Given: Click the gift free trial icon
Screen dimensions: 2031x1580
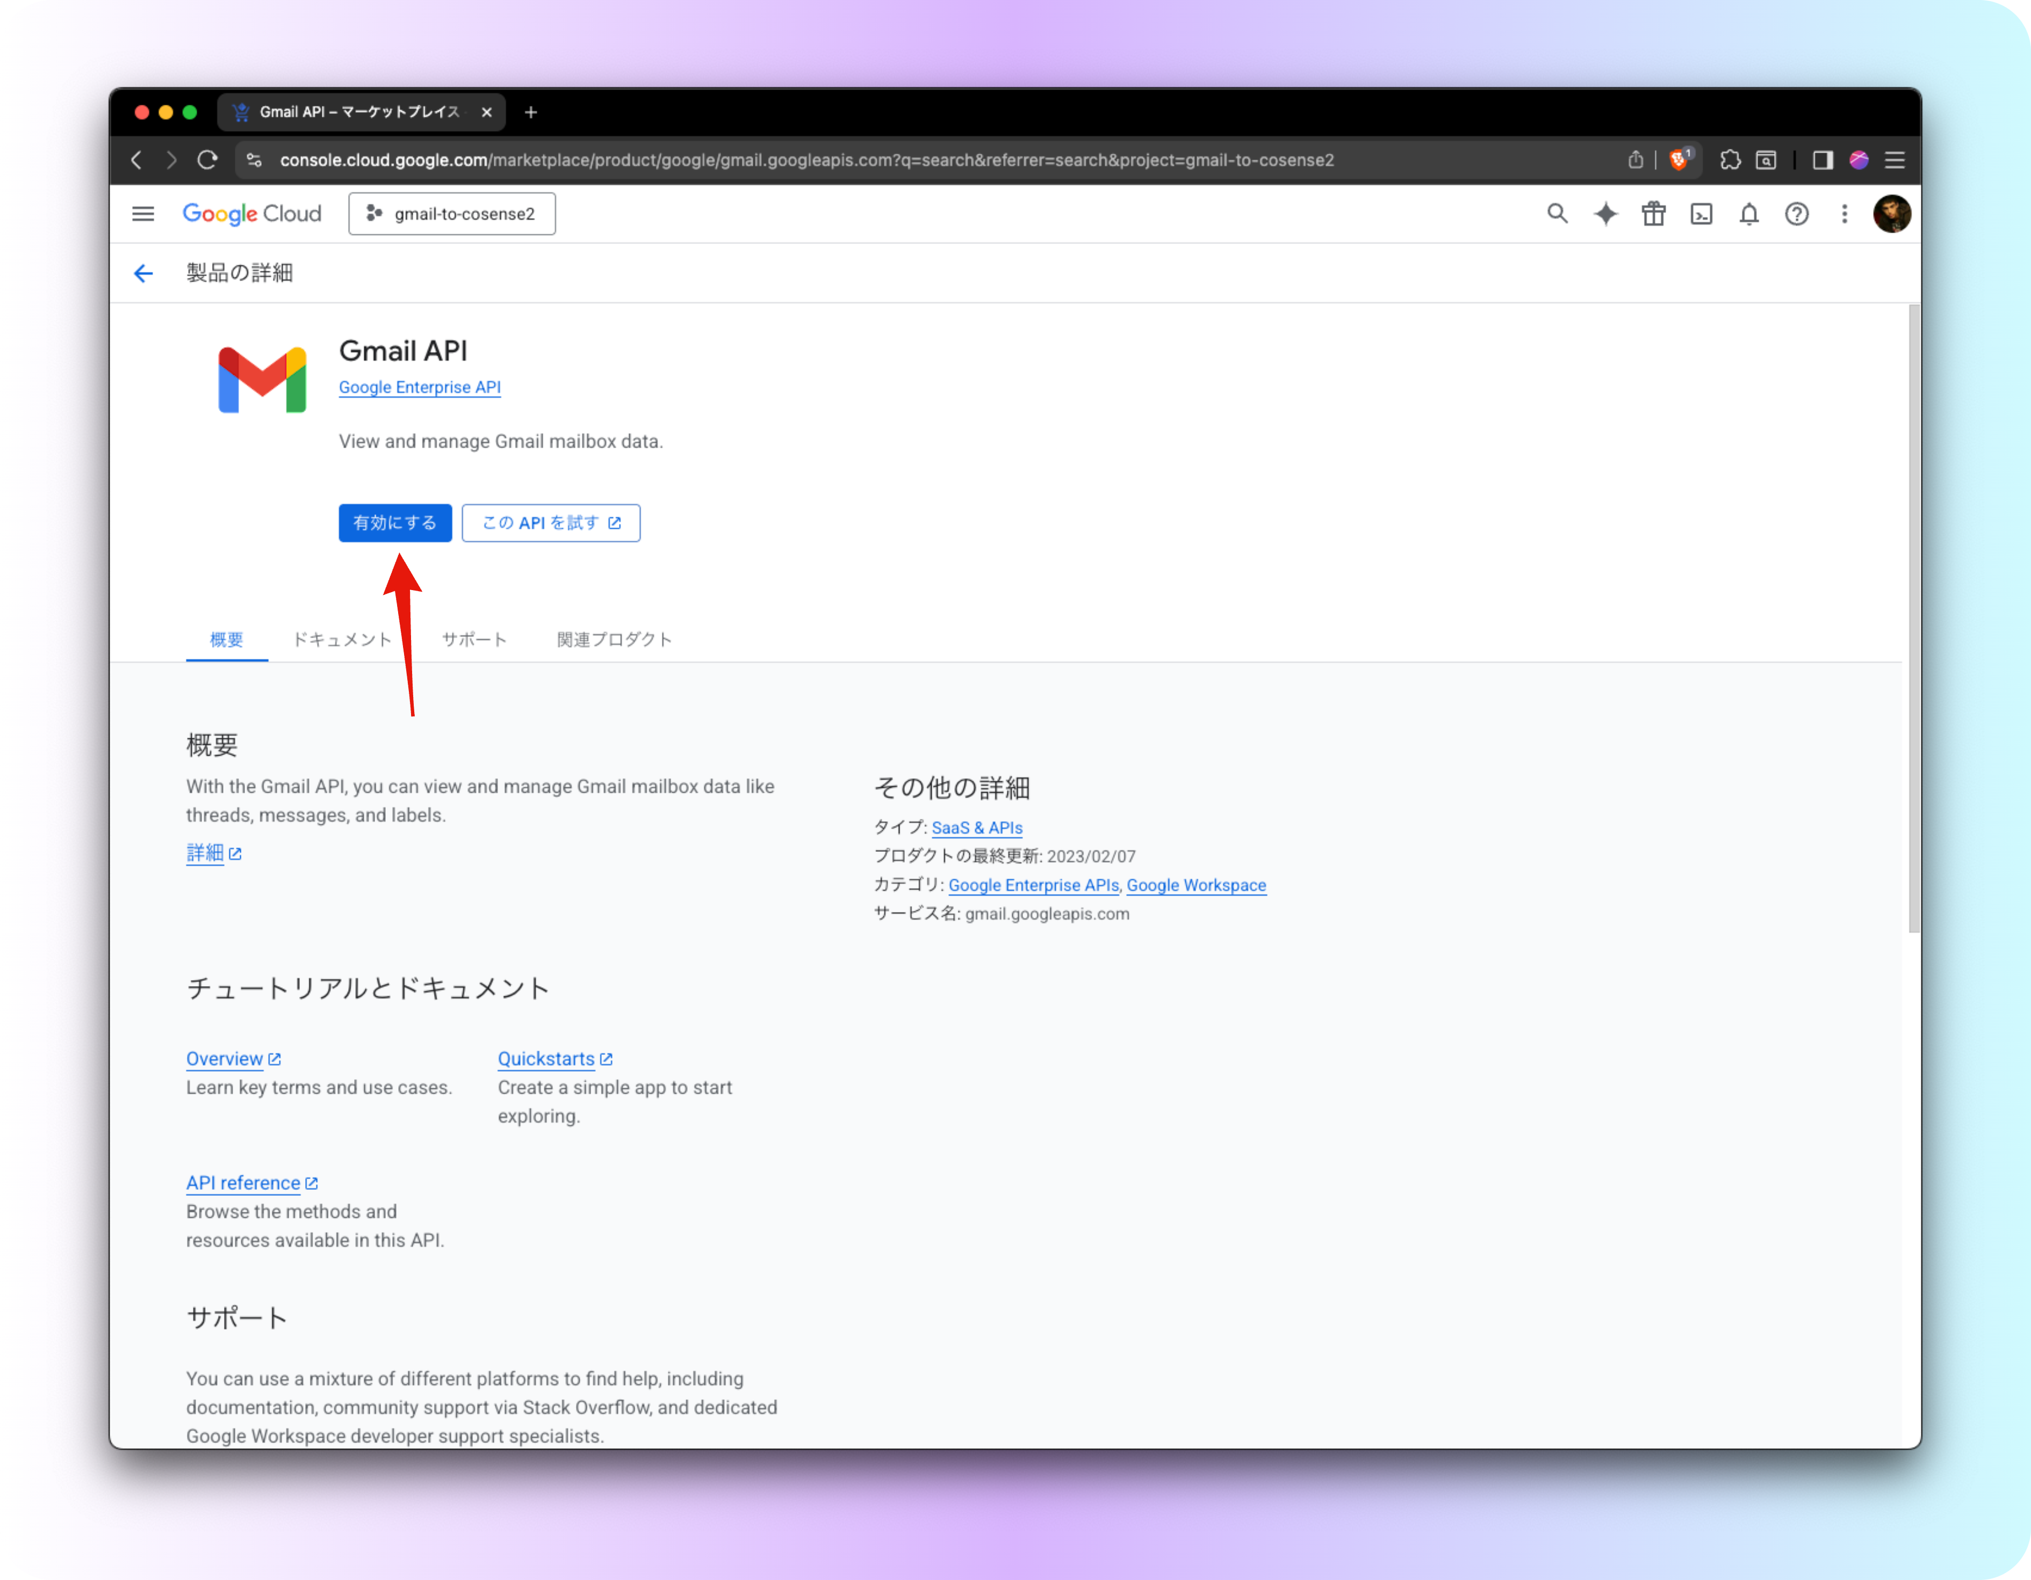Looking at the screenshot, I should 1653,214.
